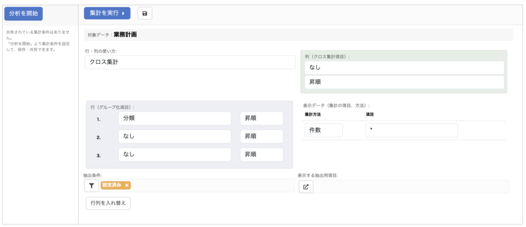The image size is (526, 227).
Task: Click the save (floppy disk) icon
Action: (144, 13)
